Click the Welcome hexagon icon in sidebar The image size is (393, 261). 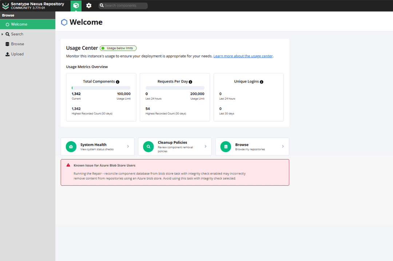[7, 24]
